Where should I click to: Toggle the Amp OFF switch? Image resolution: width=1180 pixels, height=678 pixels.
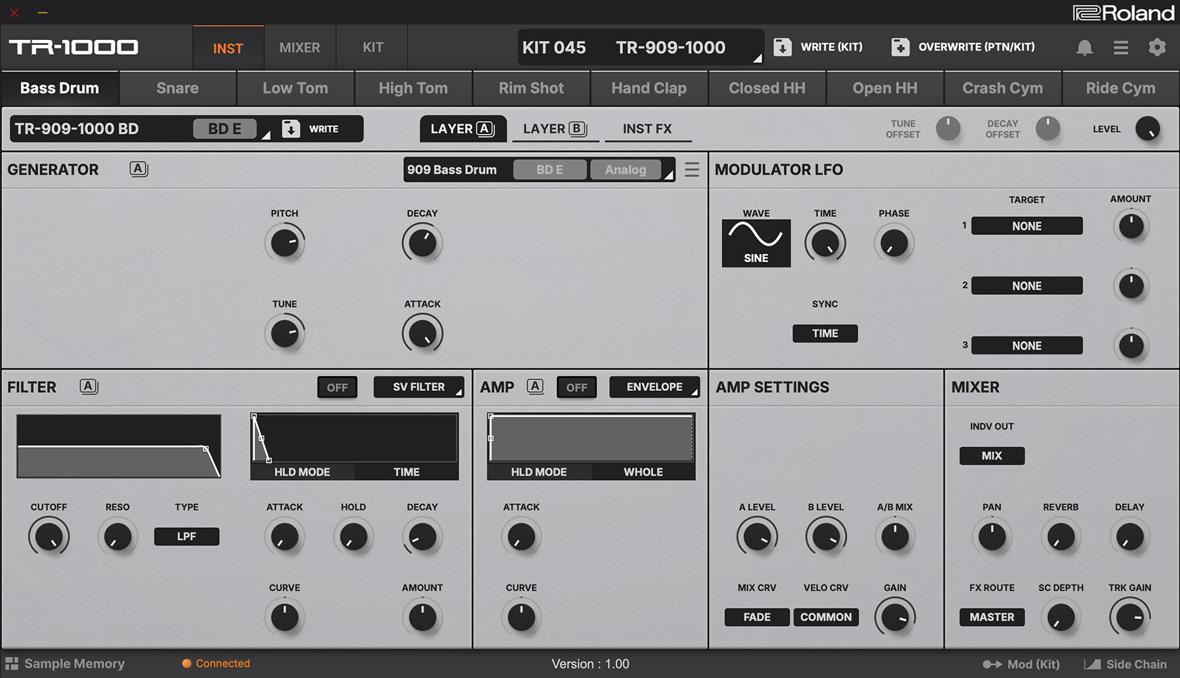tap(577, 387)
